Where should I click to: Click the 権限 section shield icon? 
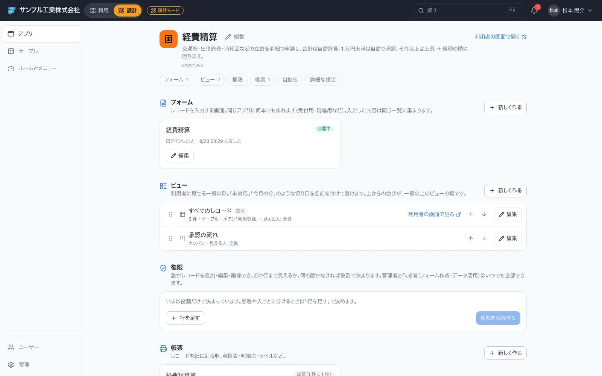click(x=163, y=268)
